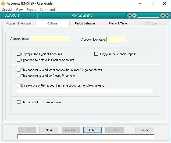Open the View menu

[19, 10]
